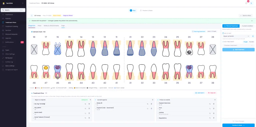Open the Logs tab
Screen dimensions: 256x127
point(63,26)
